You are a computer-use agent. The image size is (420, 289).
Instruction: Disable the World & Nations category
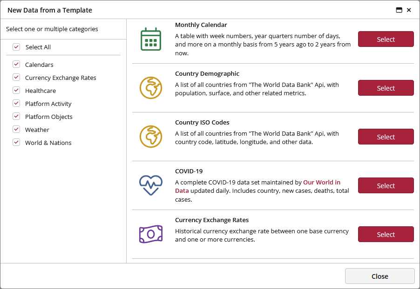[16, 143]
